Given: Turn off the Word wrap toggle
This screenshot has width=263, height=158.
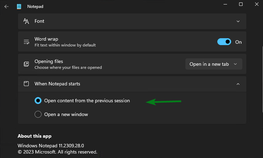Looking at the screenshot, I should 224,42.
